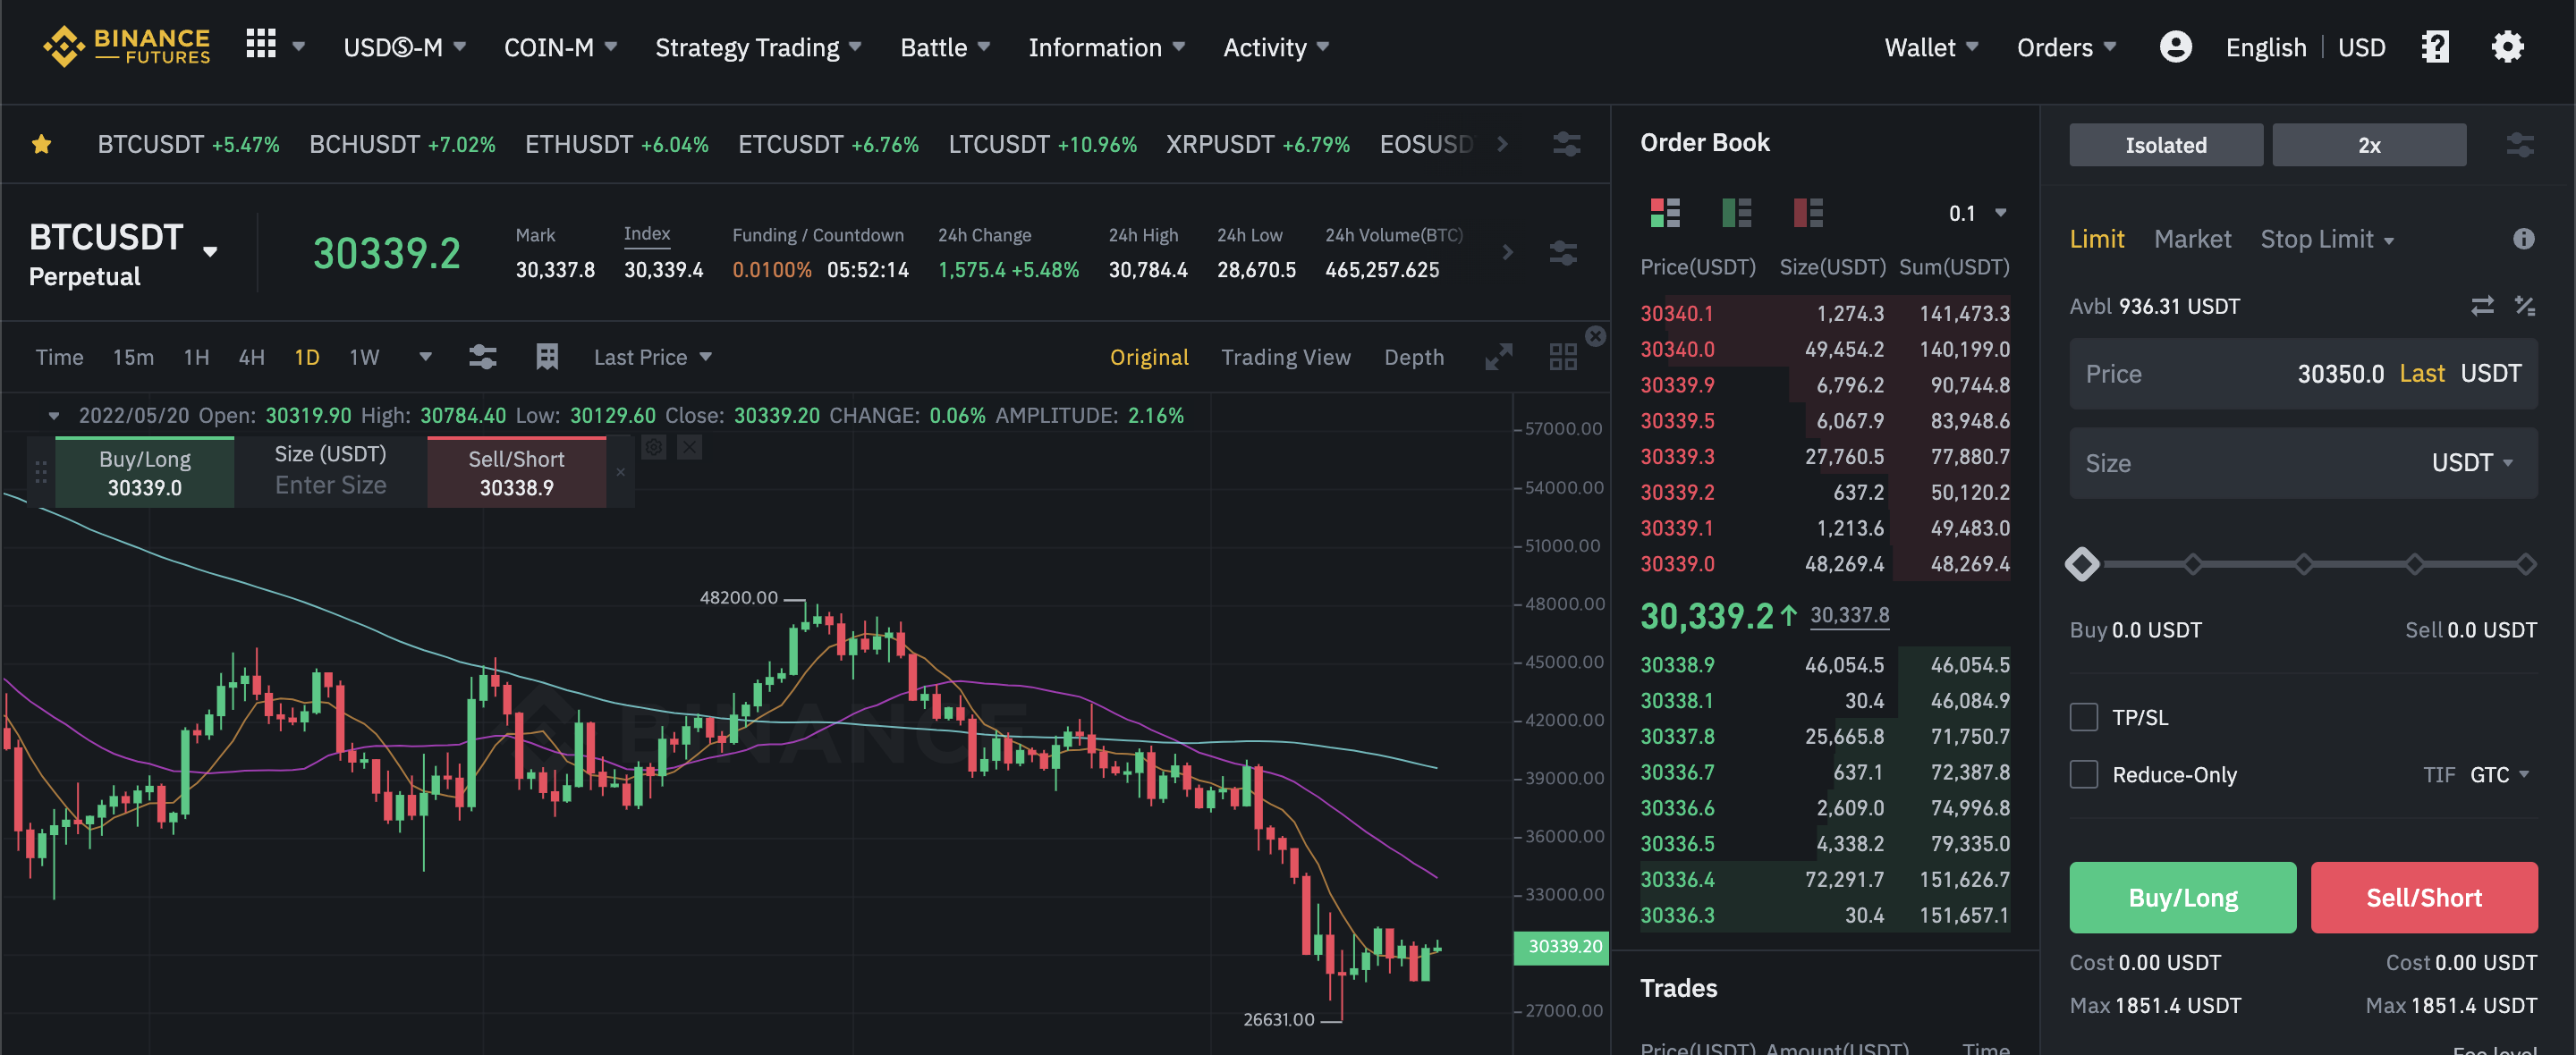Viewport: 2576px width, 1055px height.
Task: Open the COIN-M dropdown menu
Action: pos(560,47)
